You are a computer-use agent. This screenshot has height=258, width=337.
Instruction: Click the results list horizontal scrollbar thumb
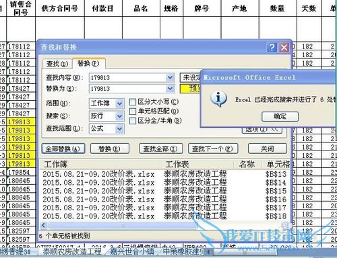pyautogui.click(x=123, y=225)
